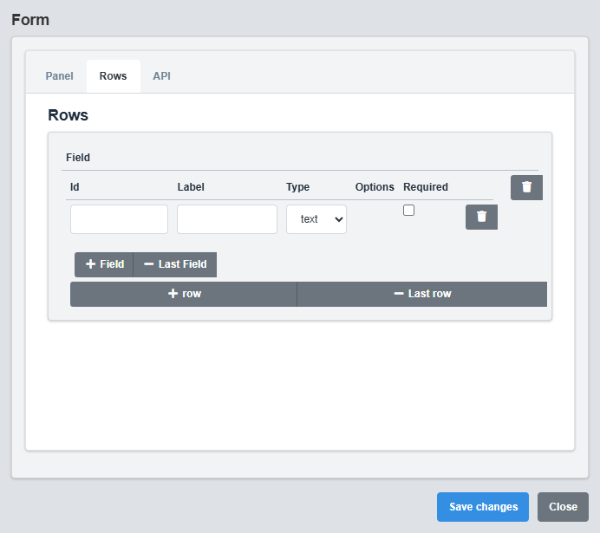Open the Type dropdown showing text

[316, 219]
